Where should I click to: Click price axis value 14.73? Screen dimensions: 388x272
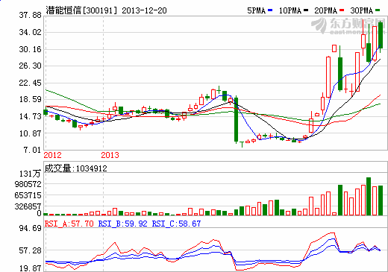[x=31, y=116]
